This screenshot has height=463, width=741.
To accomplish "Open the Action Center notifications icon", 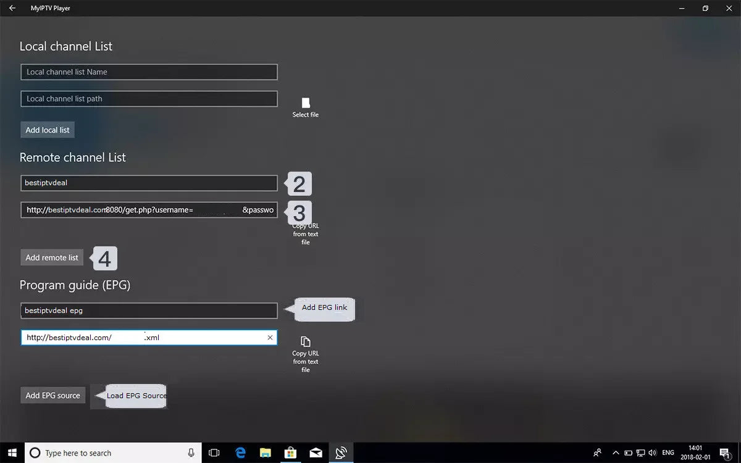I will pos(726,453).
